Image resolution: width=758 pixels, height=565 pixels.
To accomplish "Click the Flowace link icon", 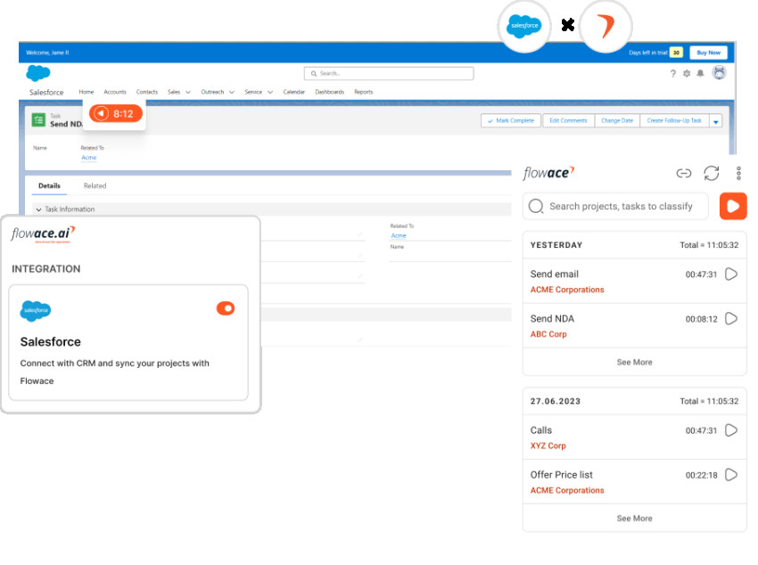I will click(x=684, y=173).
